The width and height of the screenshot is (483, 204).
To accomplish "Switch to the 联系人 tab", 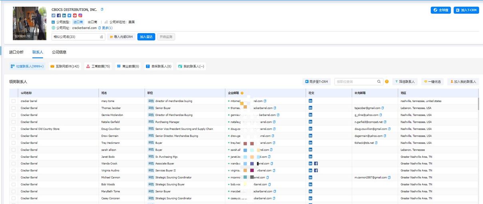I will (38, 52).
